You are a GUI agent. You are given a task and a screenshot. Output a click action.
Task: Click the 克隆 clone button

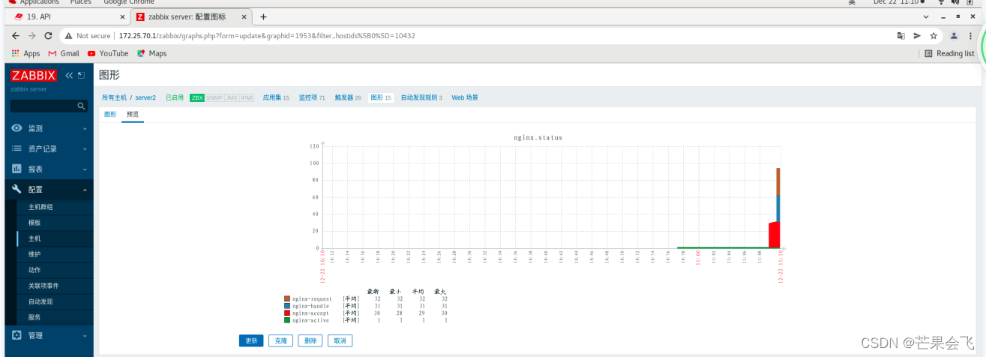280,340
